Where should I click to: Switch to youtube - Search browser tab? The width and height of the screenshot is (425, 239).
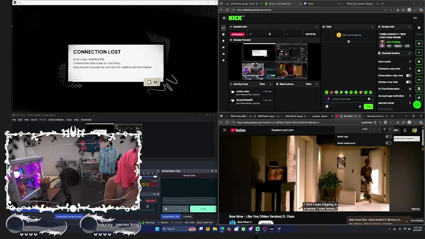[320, 116]
